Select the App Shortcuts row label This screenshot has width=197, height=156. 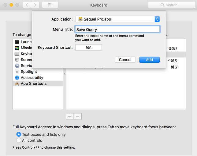[34, 84]
